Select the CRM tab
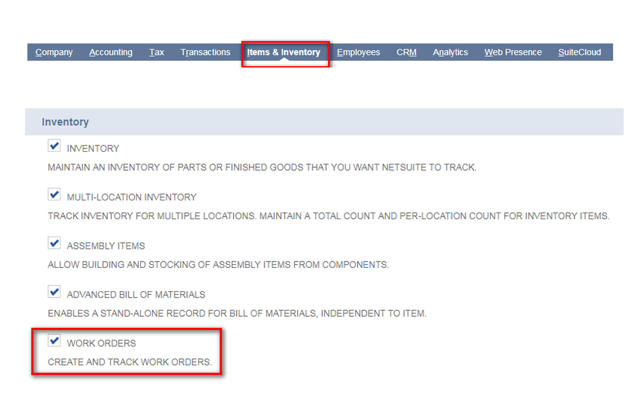Screen dimensions: 643x401 pos(406,52)
